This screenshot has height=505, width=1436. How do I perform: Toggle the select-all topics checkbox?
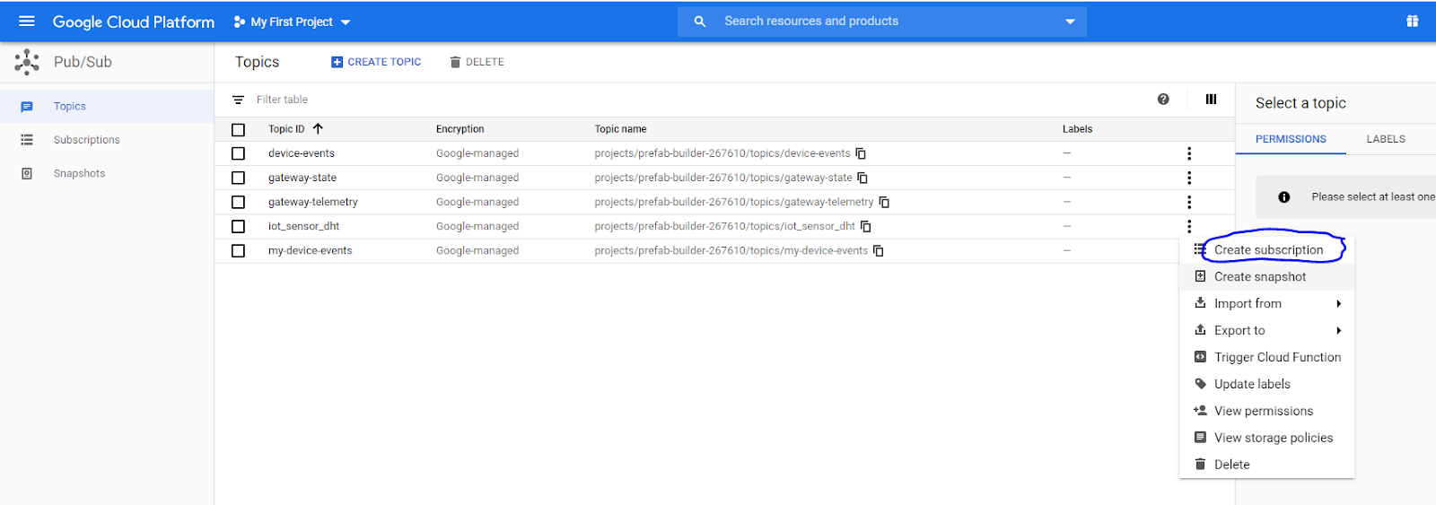click(x=238, y=129)
